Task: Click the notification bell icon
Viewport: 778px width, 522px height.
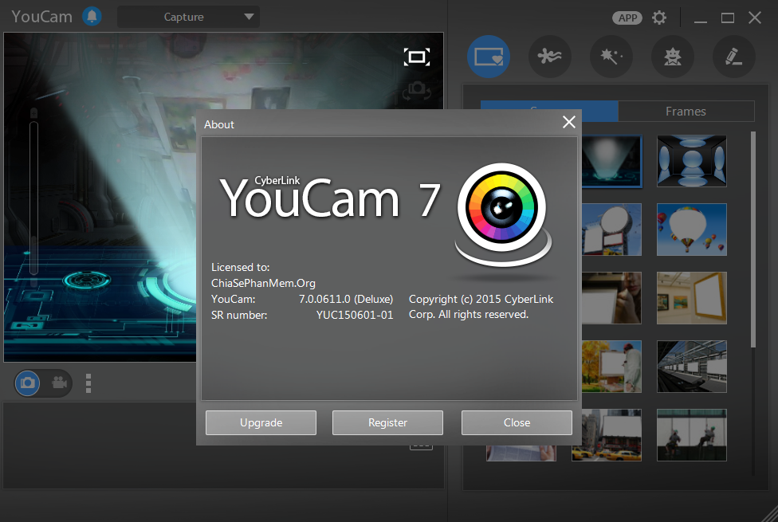Action: click(92, 17)
